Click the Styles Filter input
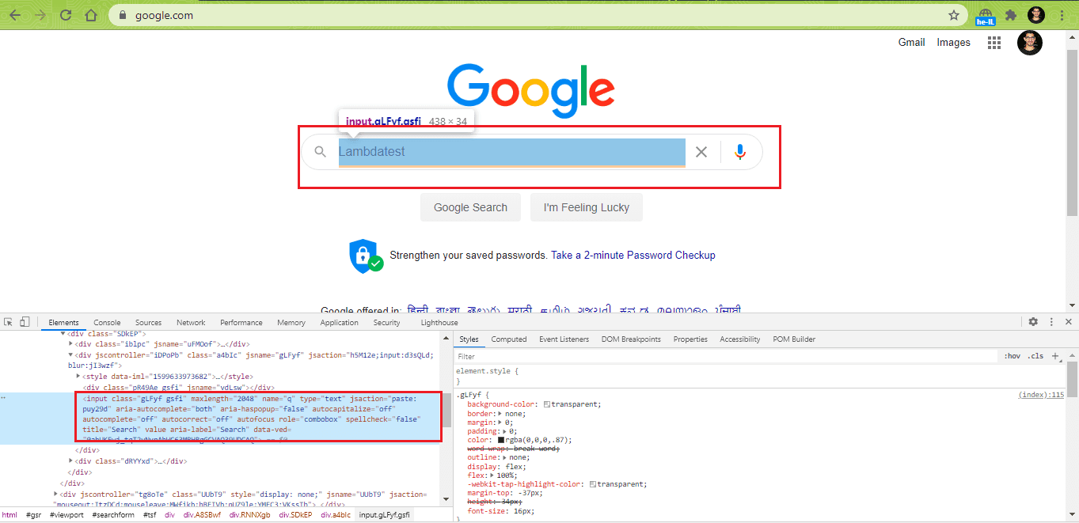This screenshot has height=523, width=1079. point(726,356)
